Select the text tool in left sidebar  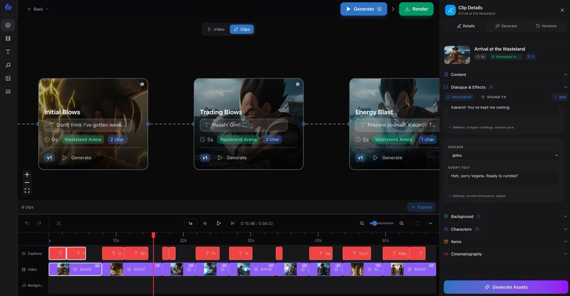point(8,52)
